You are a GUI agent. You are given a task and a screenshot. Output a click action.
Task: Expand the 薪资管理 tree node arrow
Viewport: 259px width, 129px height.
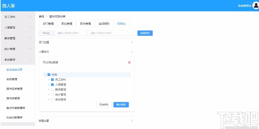[x=49, y=89]
